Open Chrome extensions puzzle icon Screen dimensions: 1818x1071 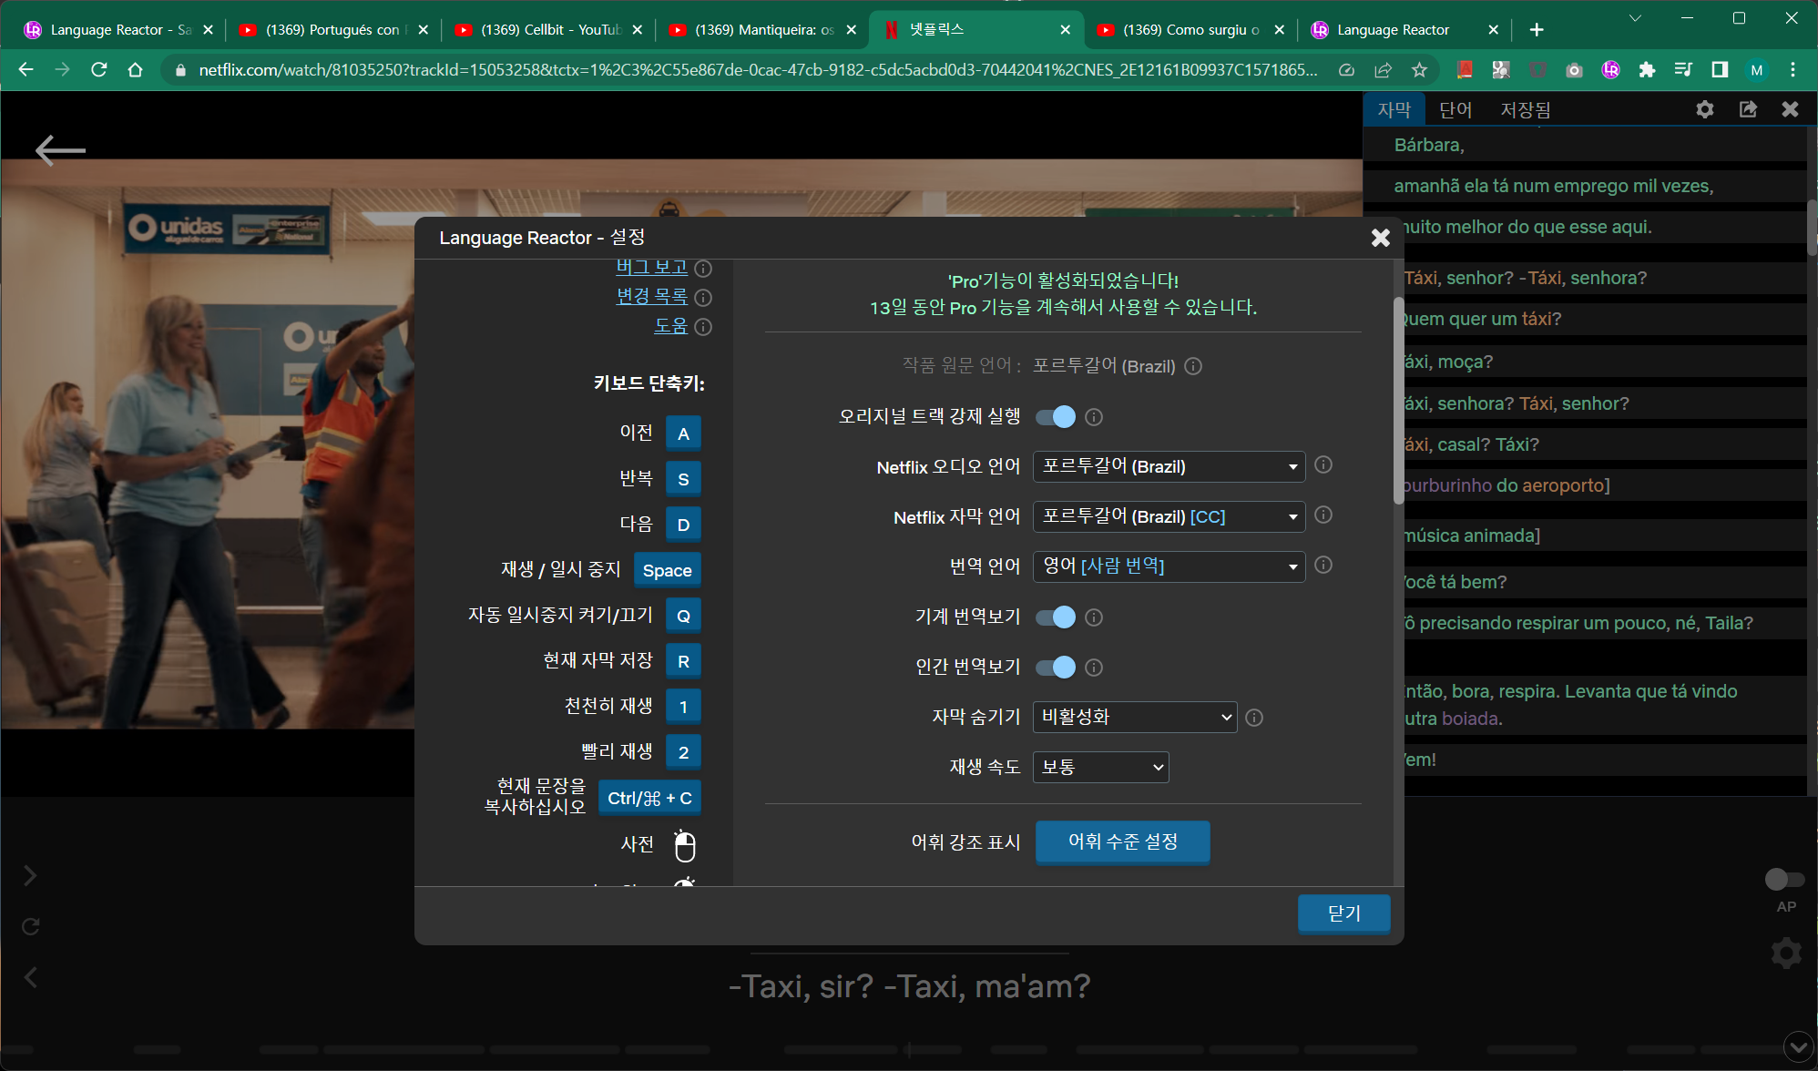[1647, 70]
